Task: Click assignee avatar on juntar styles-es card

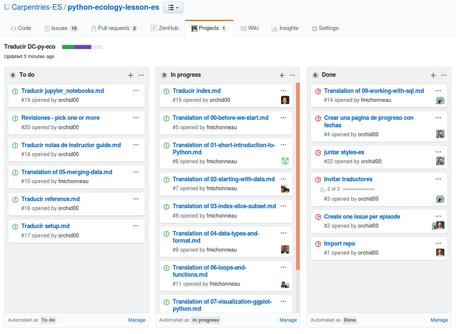Action: pyautogui.click(x=440, y=161)
